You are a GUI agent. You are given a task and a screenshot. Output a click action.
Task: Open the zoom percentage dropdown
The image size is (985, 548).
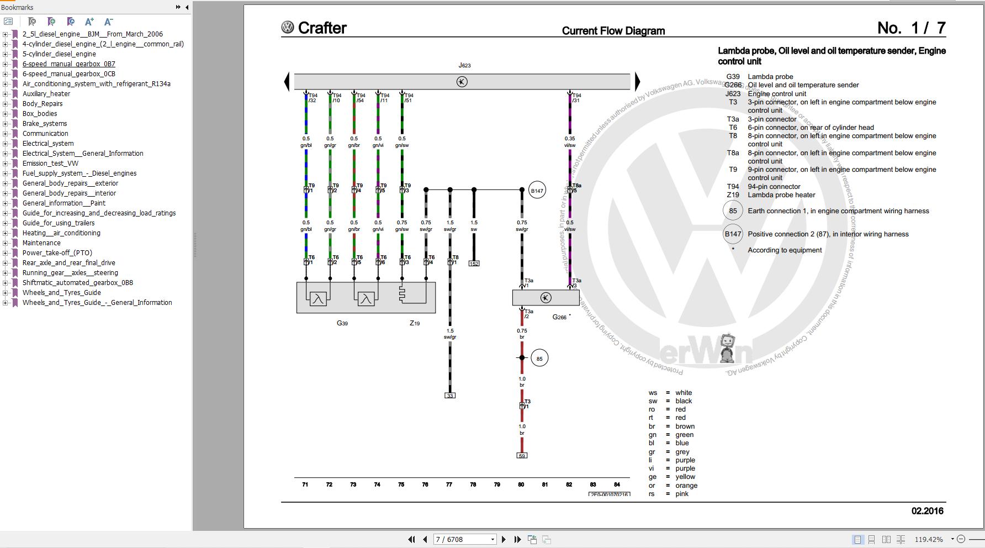(952, 539)
